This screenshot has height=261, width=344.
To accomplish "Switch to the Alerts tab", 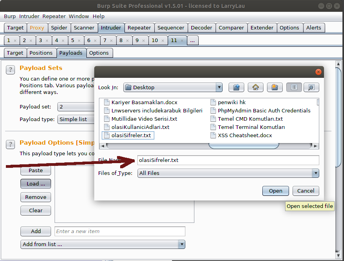I will point(314,28).
